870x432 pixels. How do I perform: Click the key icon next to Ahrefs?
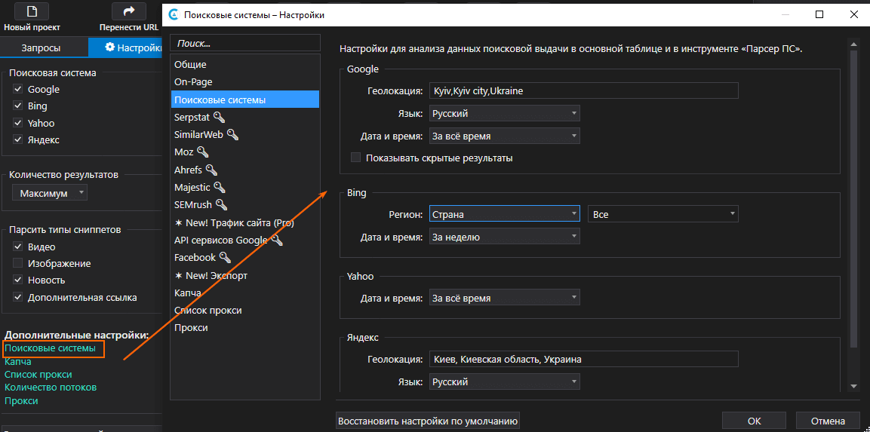pos(211,169)
